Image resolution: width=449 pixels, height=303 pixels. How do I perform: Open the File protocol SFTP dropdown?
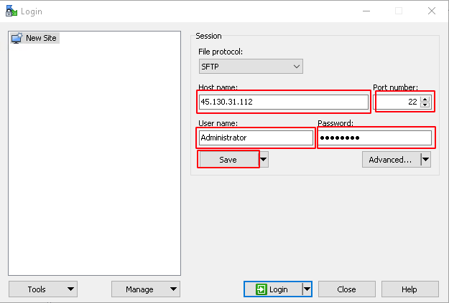tap(251, 67)
